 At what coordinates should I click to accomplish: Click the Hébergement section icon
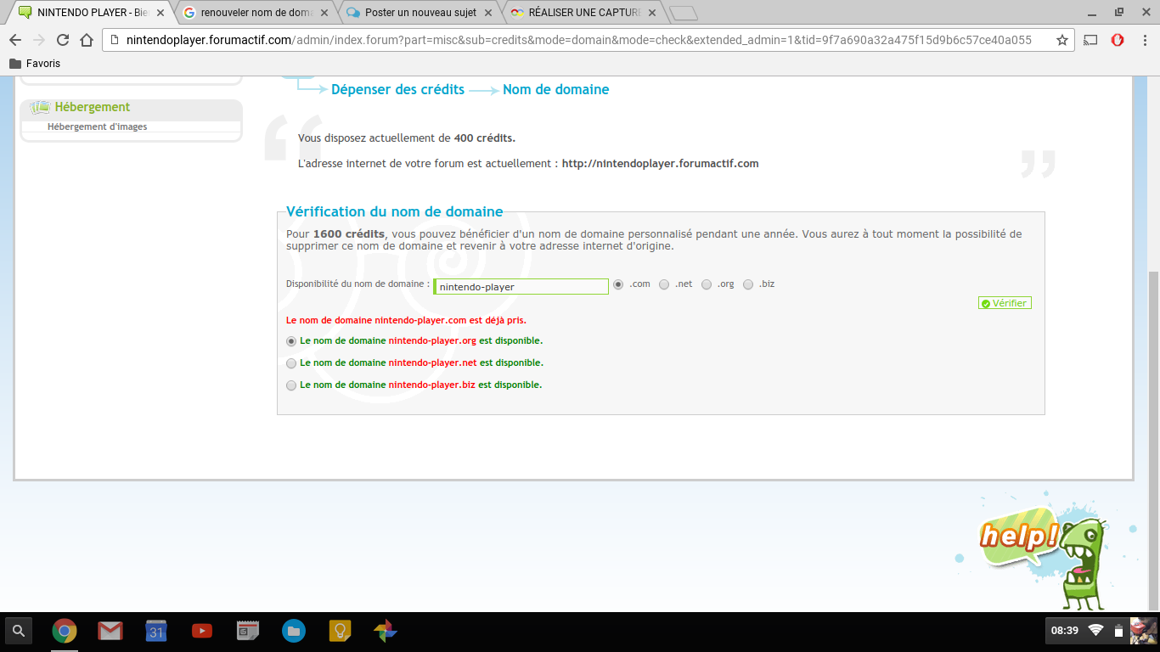tap(39, 108)
